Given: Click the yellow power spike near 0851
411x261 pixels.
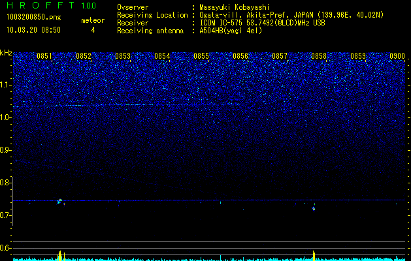Looking at the screenshot, I should click(x=60, y=256).
